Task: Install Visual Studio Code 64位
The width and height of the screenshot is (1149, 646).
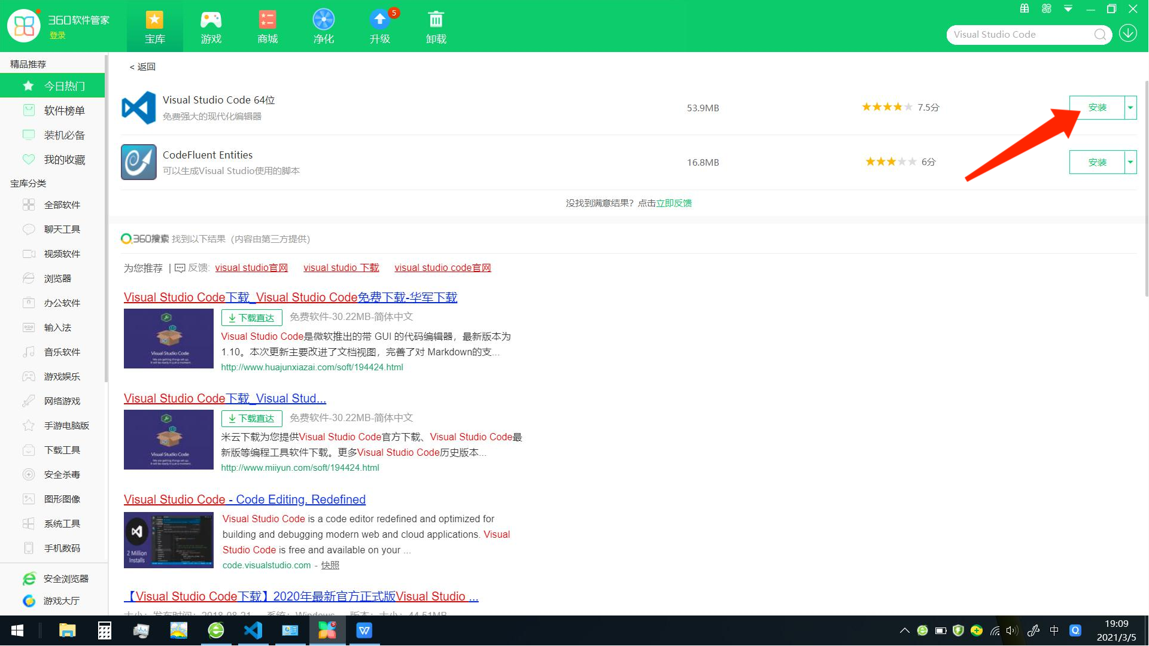Action: point(1099,108)
